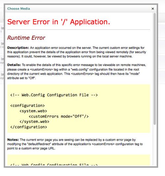Click the opening "<system.web>" code line
165x176 pixels.
point(33,111)
